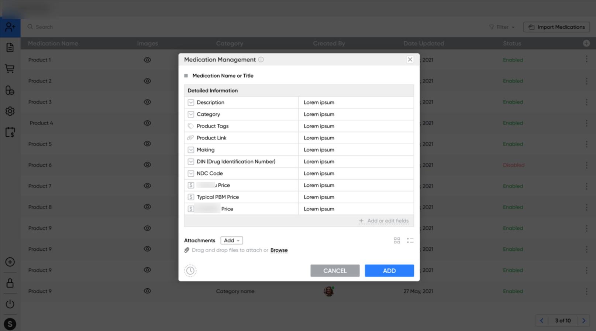Switch attachments to grid view
Screen dimensions: 596x331
(397, 240)
